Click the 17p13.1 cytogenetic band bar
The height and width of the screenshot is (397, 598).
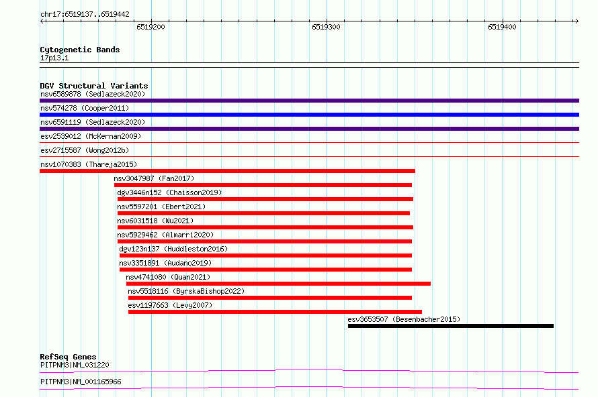coord(309,65)
